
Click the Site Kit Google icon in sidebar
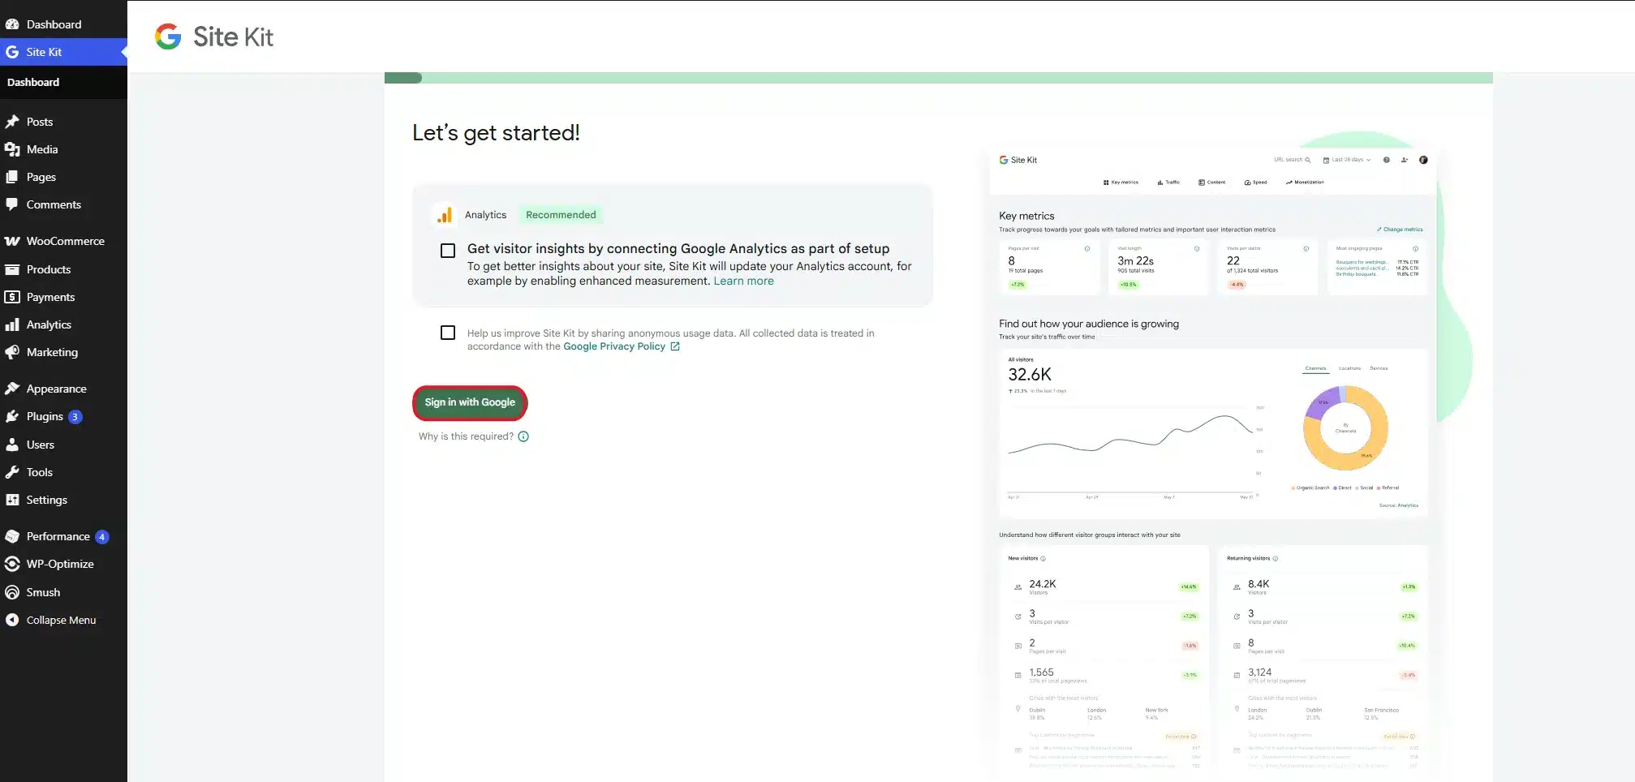pos(12,52)
